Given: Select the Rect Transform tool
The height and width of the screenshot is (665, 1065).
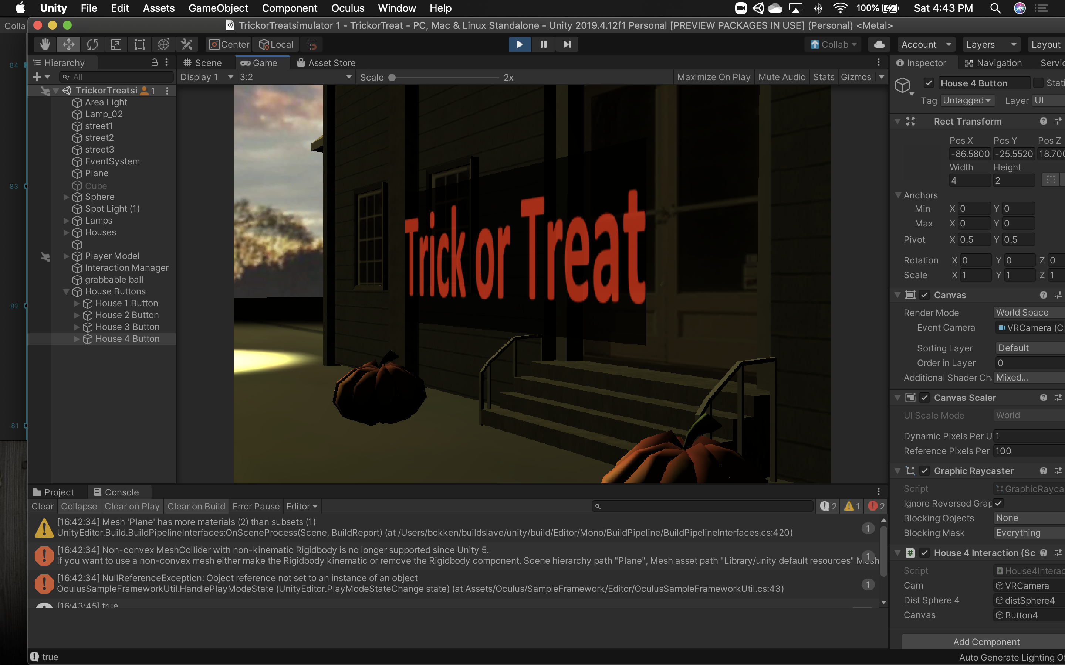Looking at the screenshot, I should click(139, 44).
